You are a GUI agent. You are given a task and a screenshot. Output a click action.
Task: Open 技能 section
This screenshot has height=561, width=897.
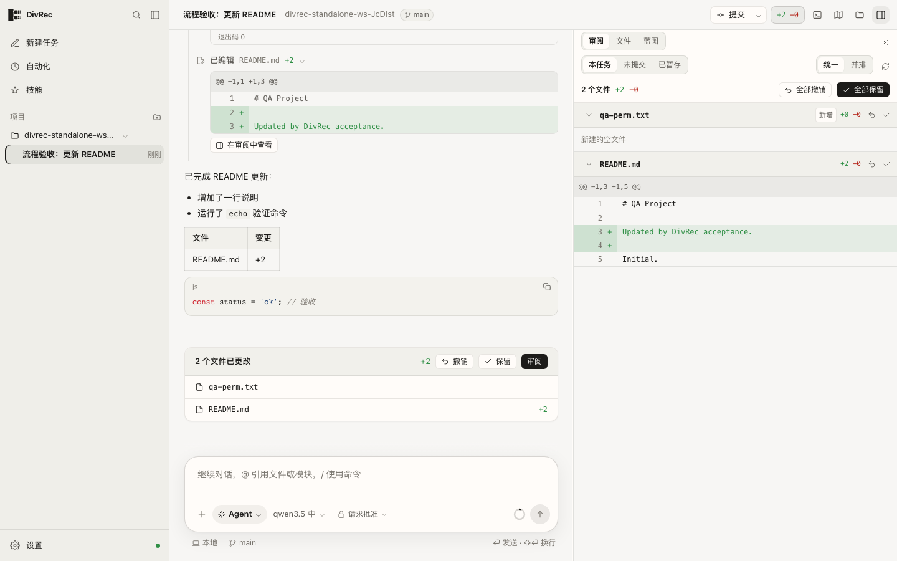[85, 90]
